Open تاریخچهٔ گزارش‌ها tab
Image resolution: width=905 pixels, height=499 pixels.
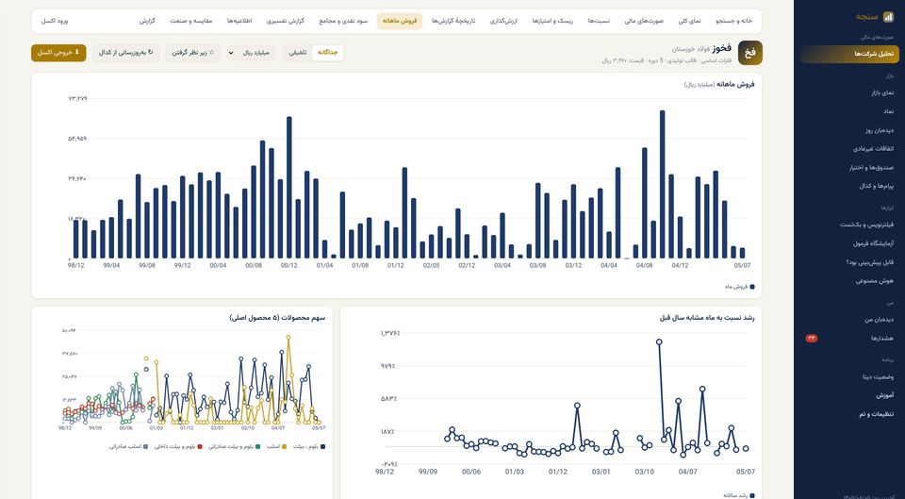pyautogui.click(x=453, y=21)
